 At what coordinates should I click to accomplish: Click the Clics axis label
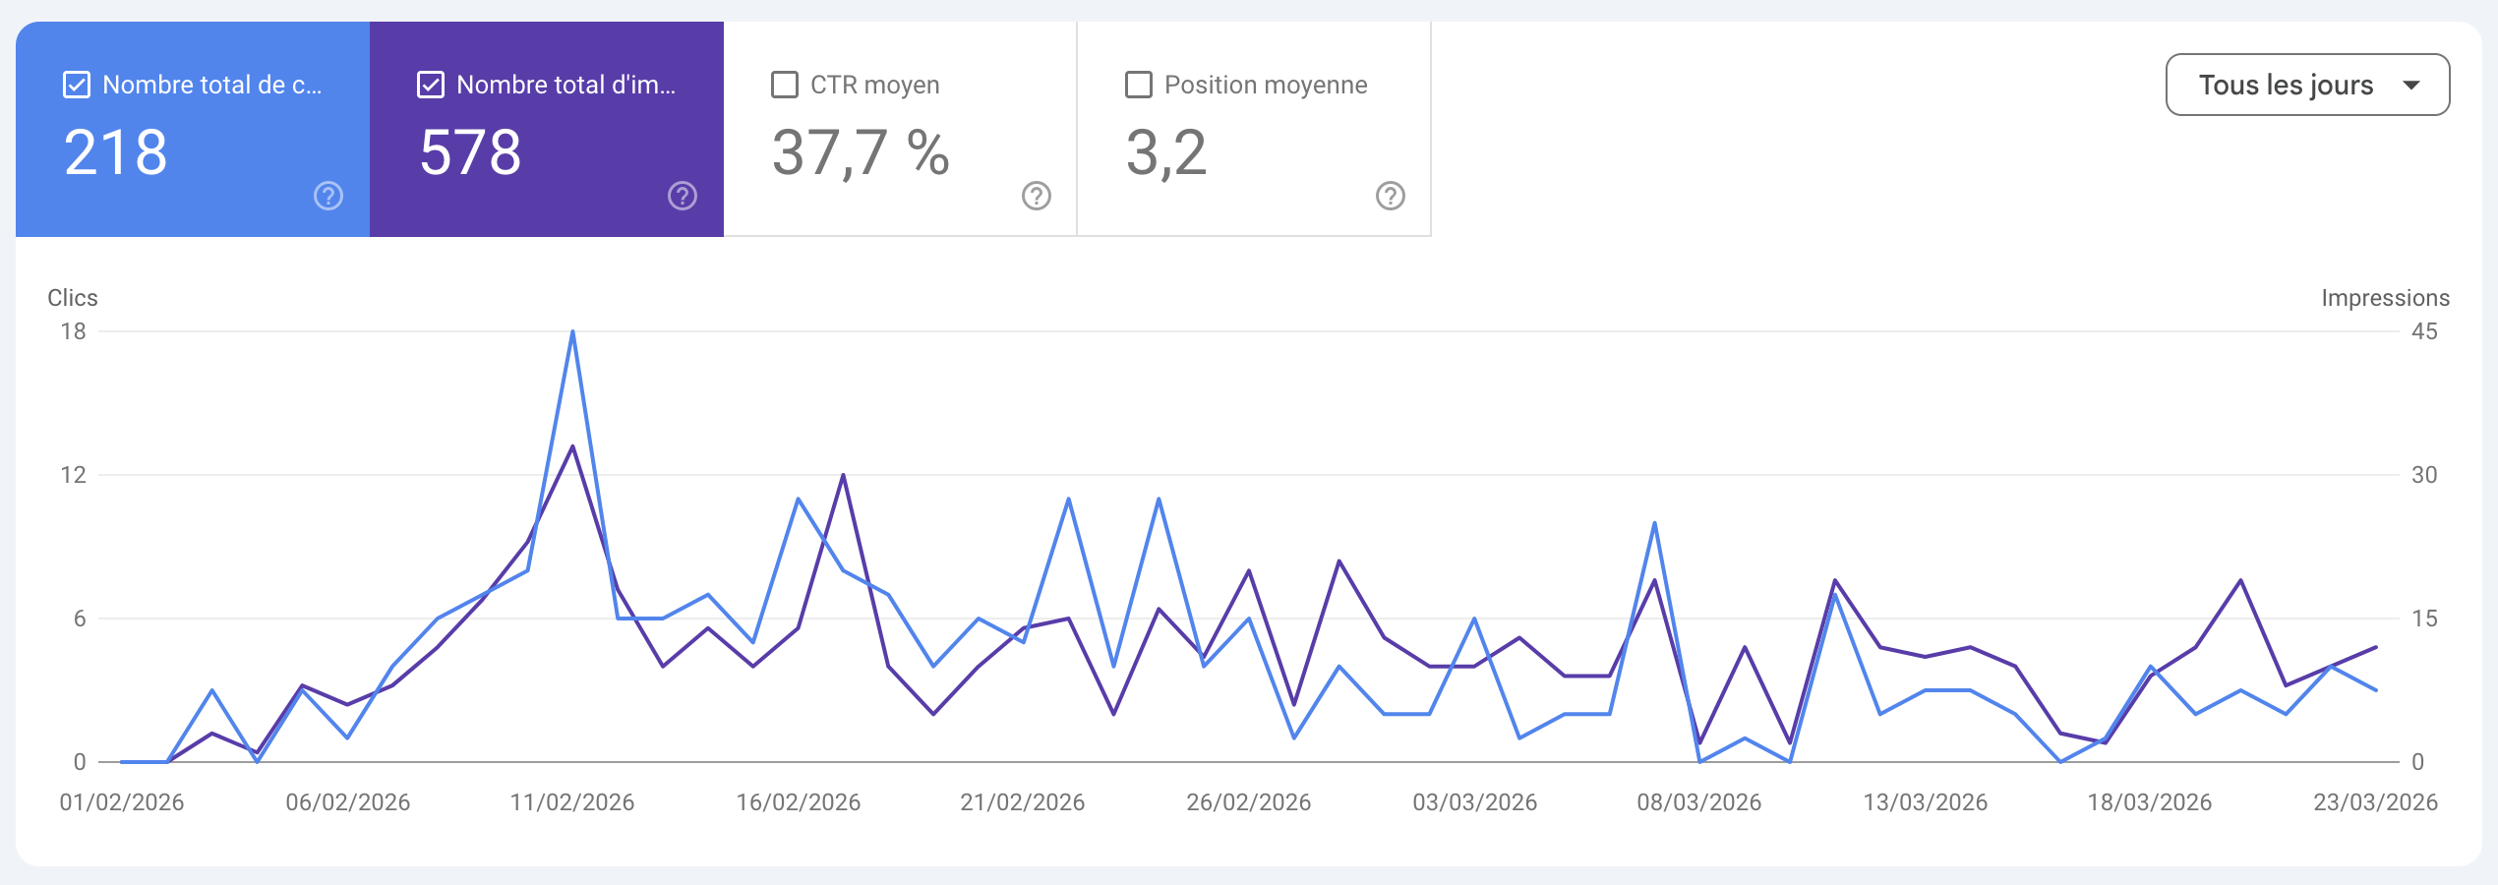tap(74, 298)
